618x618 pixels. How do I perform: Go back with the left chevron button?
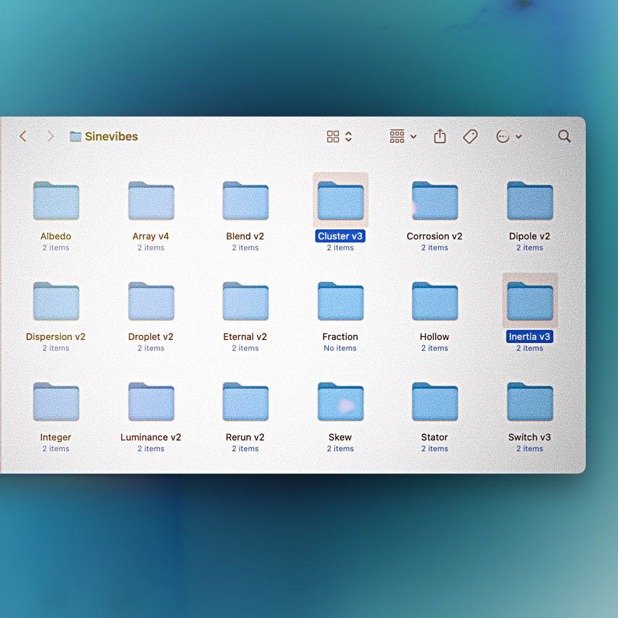(23, 137)
